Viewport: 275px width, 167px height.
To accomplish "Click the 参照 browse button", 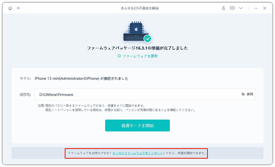I will coord(247,94).
